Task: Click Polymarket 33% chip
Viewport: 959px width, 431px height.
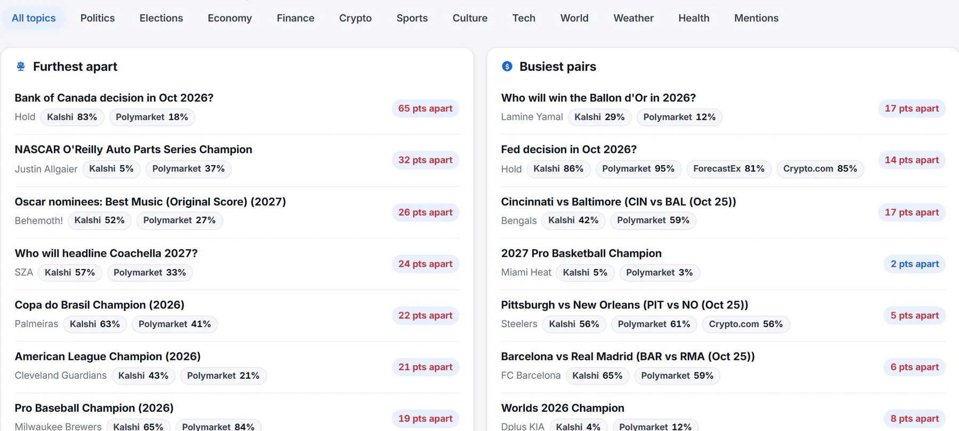Action: click(x=150, y=273)
